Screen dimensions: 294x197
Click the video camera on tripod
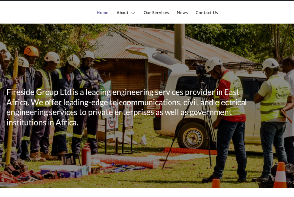tap(201, 69)
